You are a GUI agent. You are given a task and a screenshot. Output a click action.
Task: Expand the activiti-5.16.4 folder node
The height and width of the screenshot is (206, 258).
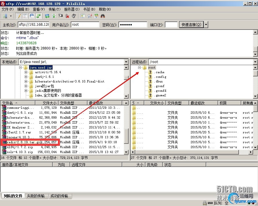coord(26,72)
